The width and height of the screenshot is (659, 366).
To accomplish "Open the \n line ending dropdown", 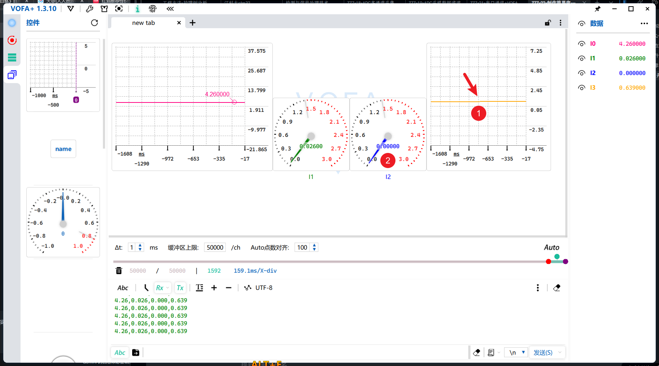I will 516,352.
